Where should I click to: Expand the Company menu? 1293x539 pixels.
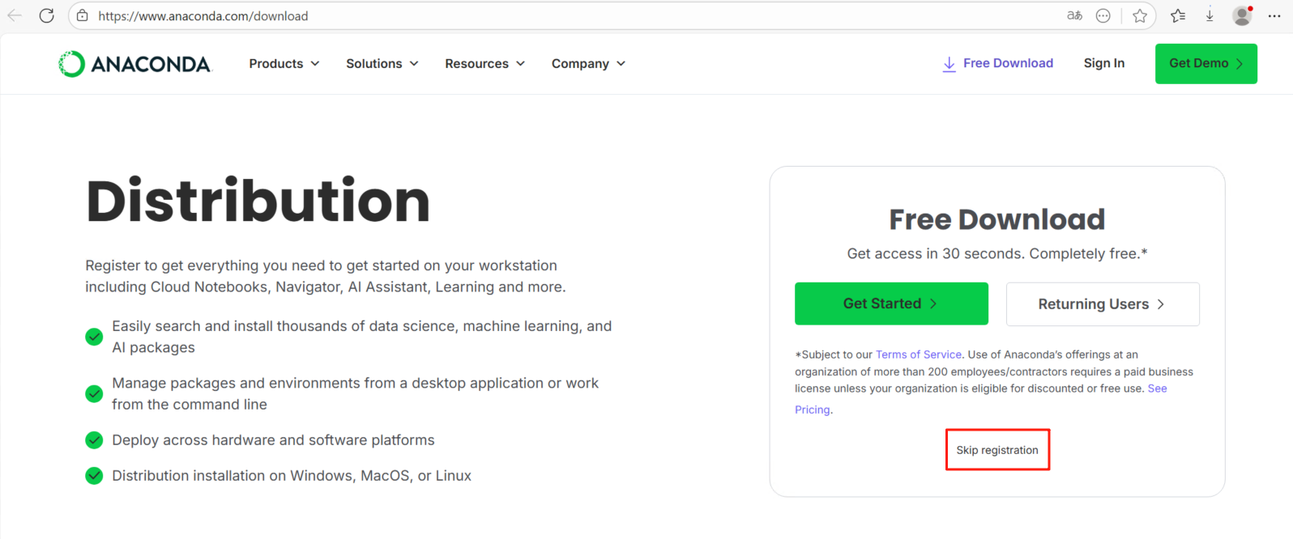point(589,63)
